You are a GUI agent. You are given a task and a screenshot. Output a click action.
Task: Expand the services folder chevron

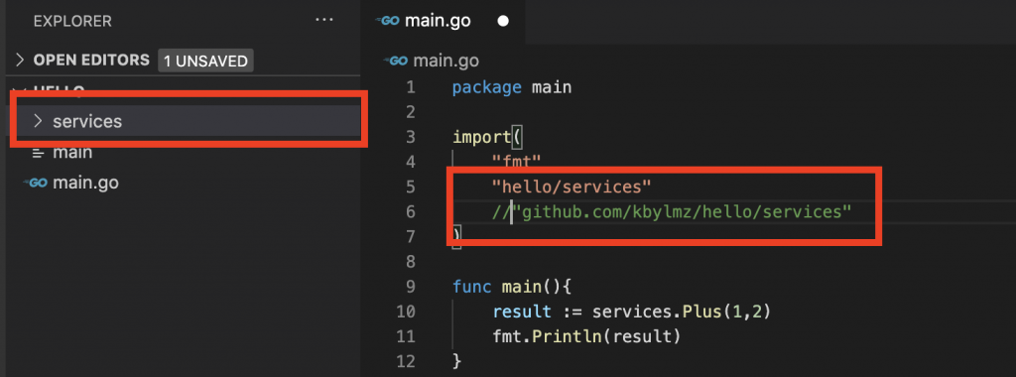pos(39,121)
